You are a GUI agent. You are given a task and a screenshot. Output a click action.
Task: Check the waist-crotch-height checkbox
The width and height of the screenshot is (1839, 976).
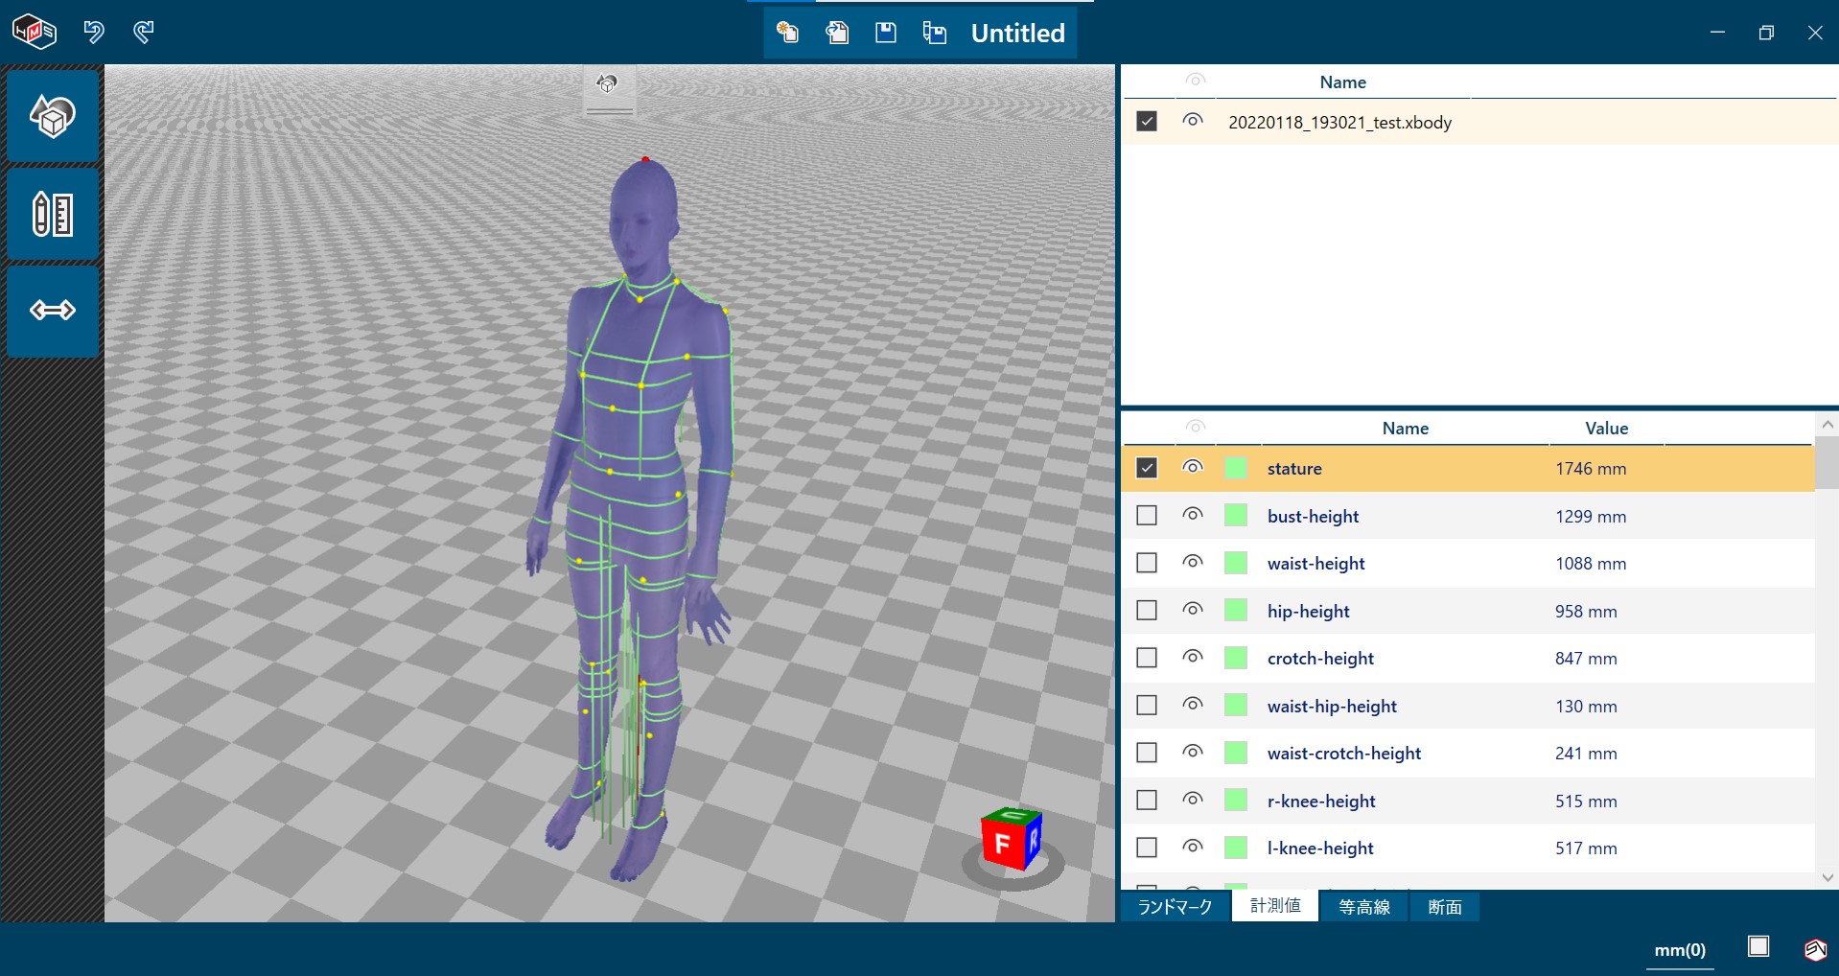(x=1147, y=753)
